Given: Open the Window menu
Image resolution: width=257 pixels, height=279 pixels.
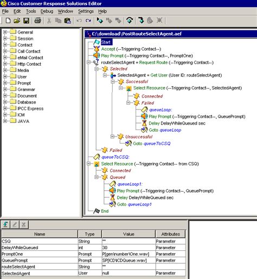Looking at the screenshot, I should tap(66, 11).
